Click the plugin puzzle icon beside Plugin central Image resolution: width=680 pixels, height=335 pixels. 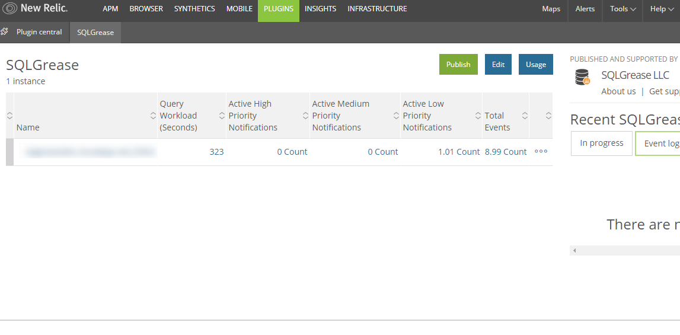click(x=4, y=31)
